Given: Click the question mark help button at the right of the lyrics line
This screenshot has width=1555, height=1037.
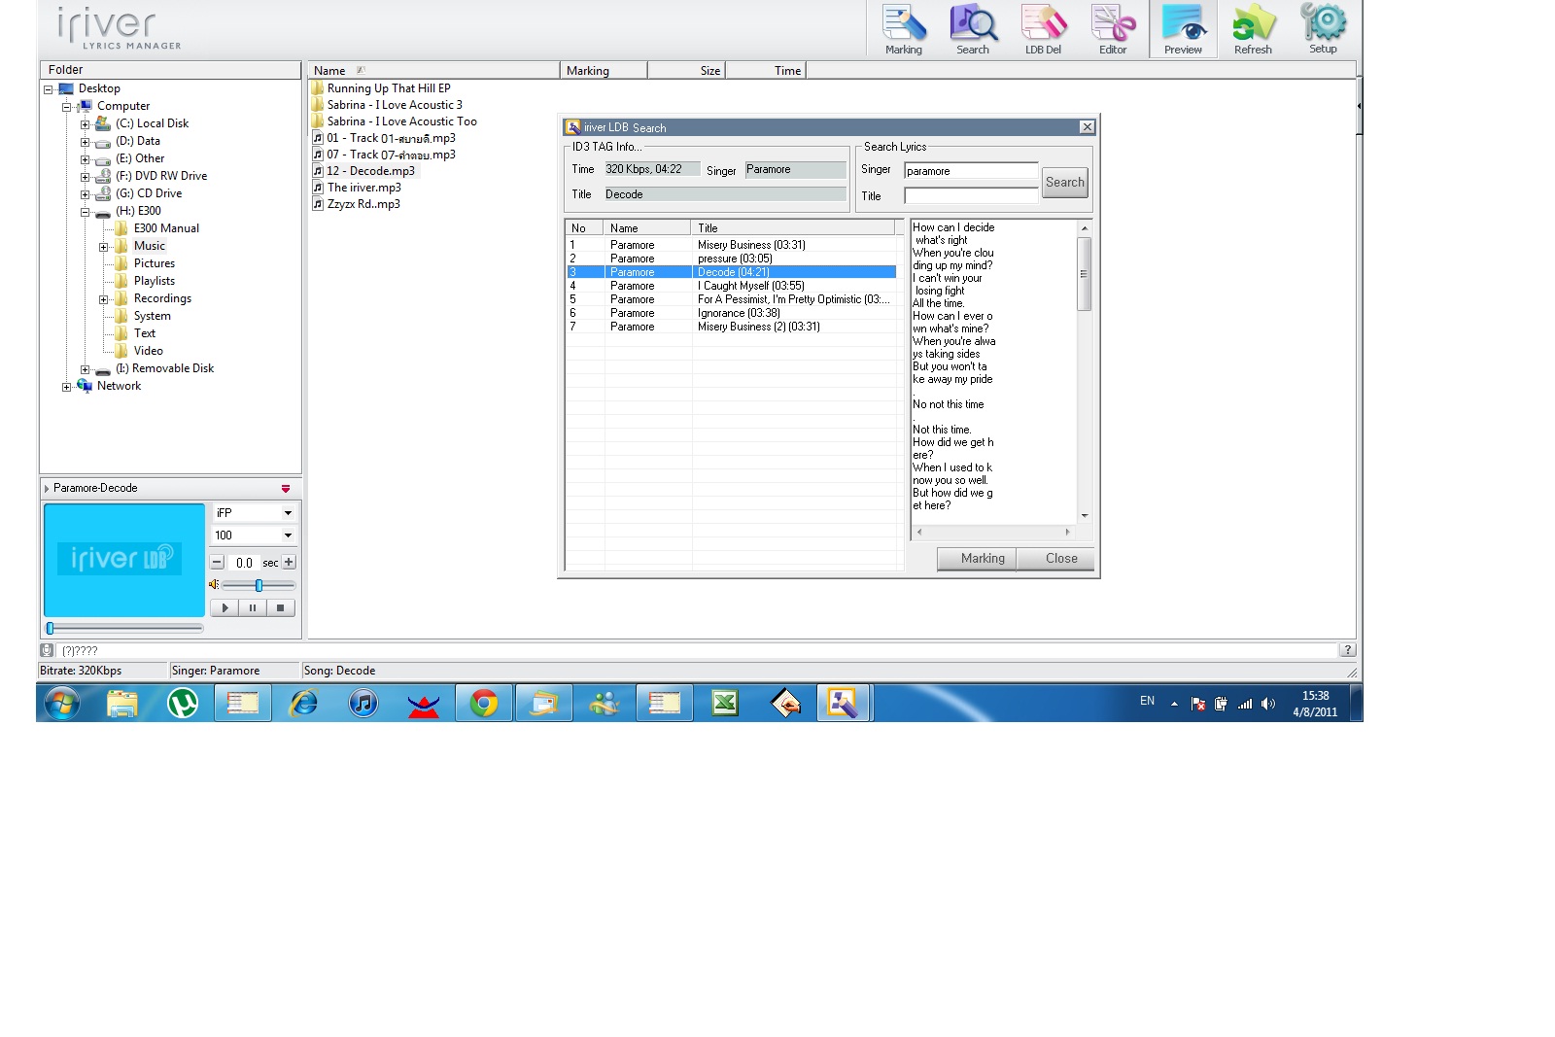Looking at the screenshot, I should click(1347, 650).
